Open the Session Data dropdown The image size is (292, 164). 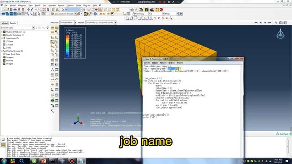tap(33, 28)
